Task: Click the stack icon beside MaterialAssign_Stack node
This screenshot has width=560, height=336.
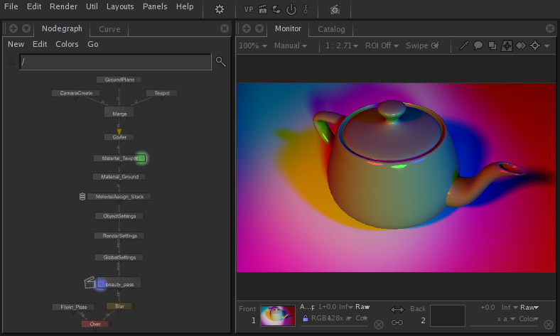Action: (82, 196)
